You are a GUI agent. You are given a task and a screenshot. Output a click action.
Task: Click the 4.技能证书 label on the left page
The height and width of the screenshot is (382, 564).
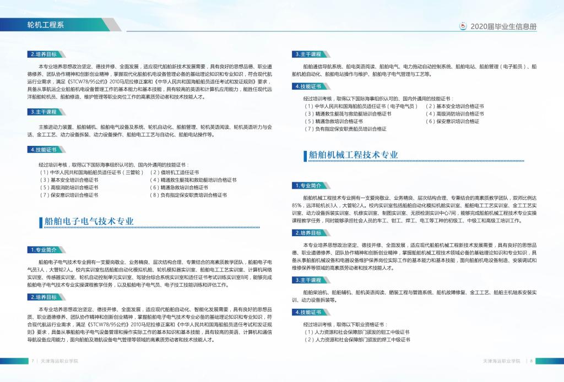click(43, 149)
